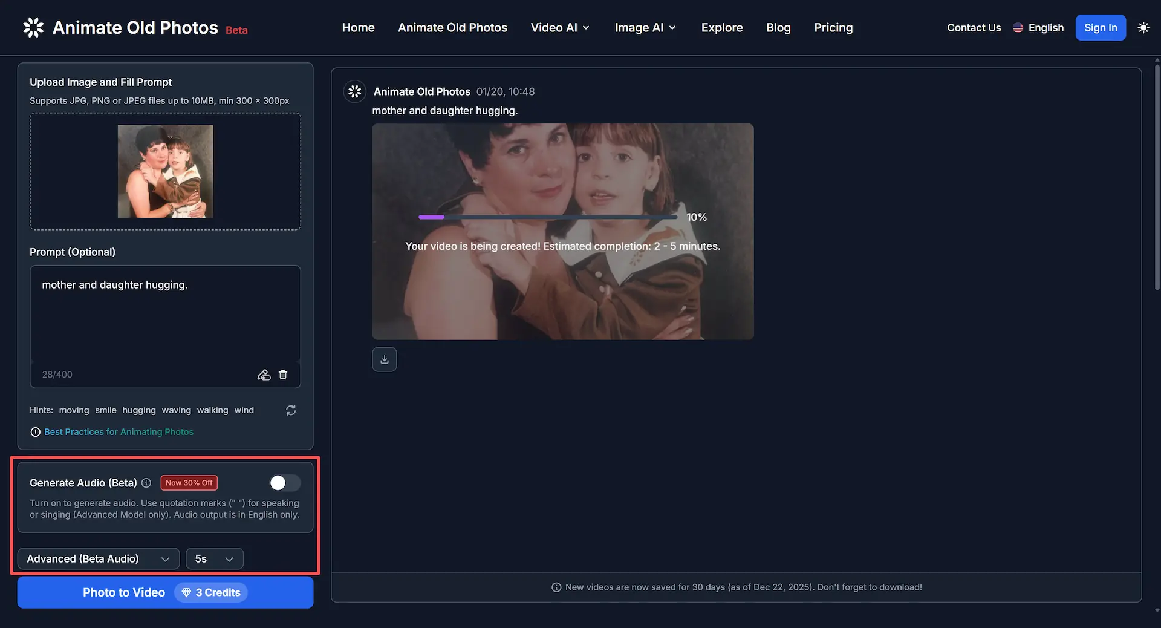Download the generated video
This screenshot has width=1161, height=628.
tap(384, 359)
